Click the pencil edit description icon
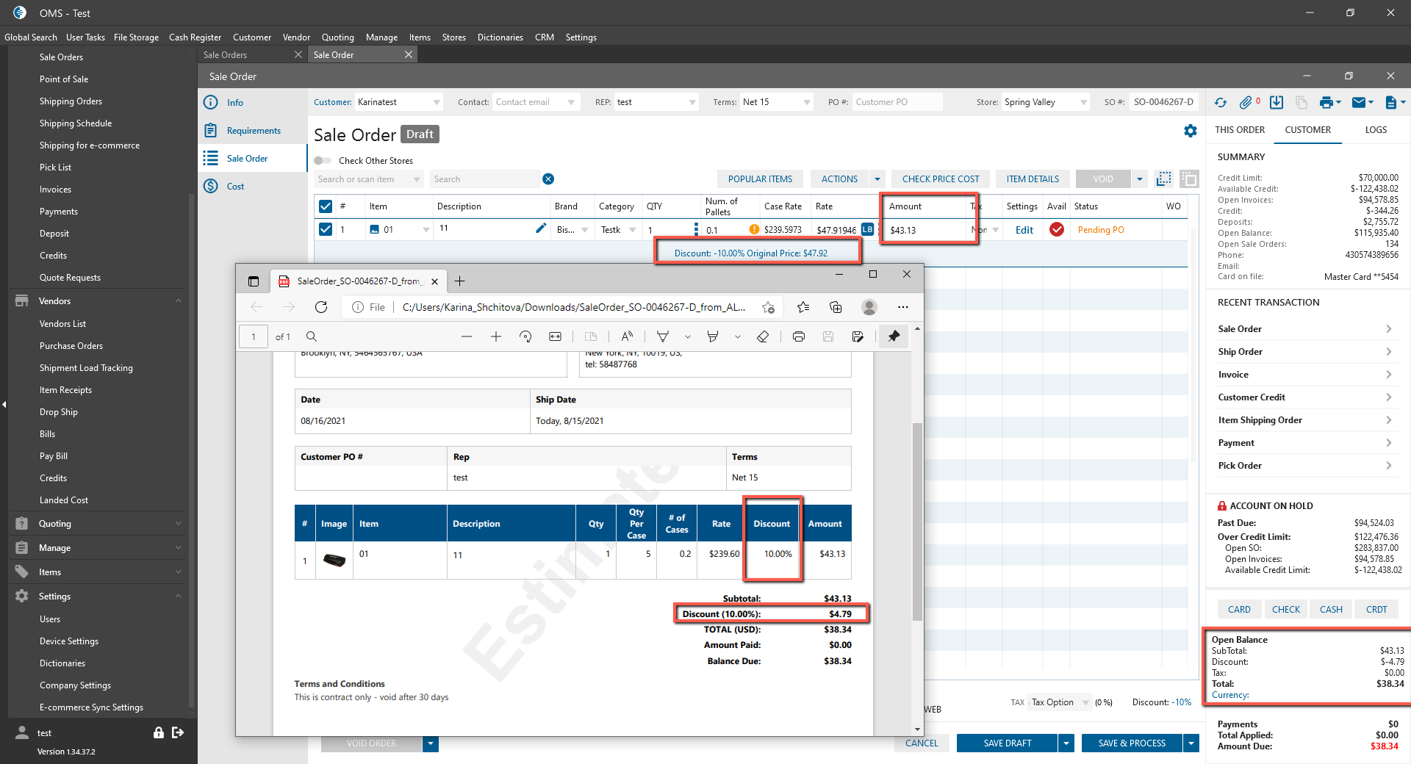This screenshot has width=1411, height=764. pos(541,228)
